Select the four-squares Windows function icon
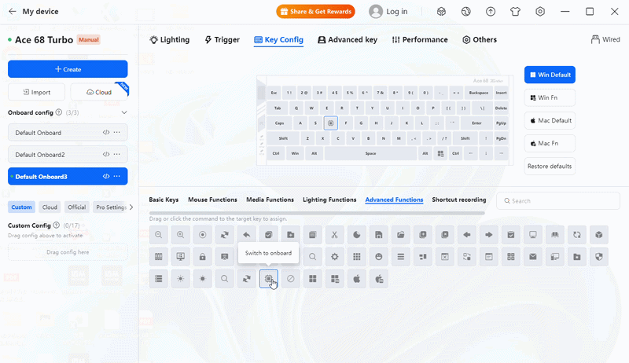Image resolution: width=629 pixels, height=363 pixels. (x=312, y=279)
